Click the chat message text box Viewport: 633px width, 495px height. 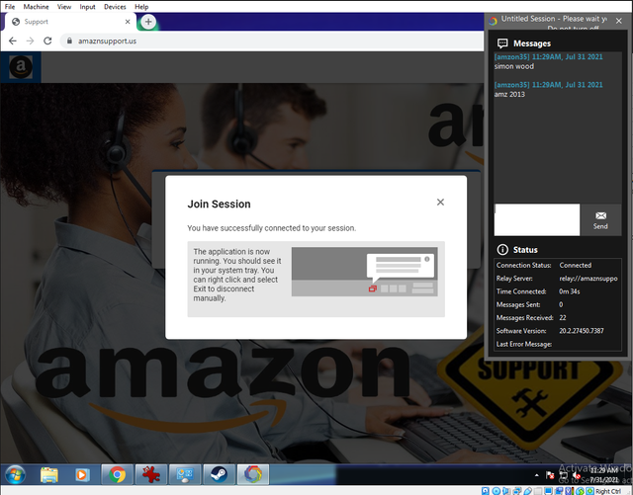pos(537,219)
